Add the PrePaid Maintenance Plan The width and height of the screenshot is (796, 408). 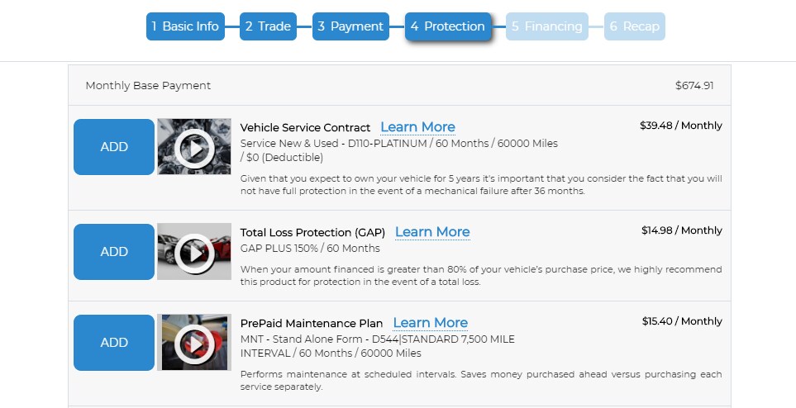point(114,343)
